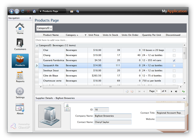This screenshot has height=139, width=195.
Task: Open Customers from navigation sidebar
Action: coord(20,44)
